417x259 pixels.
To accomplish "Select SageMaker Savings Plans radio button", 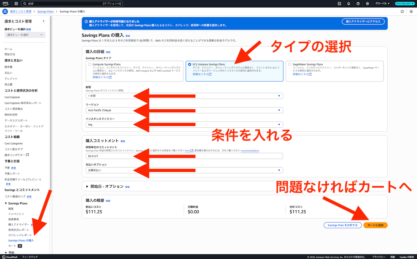I will tap(290, 65).
